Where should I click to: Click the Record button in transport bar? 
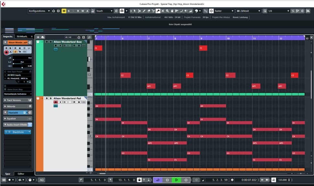coord(186,179)
